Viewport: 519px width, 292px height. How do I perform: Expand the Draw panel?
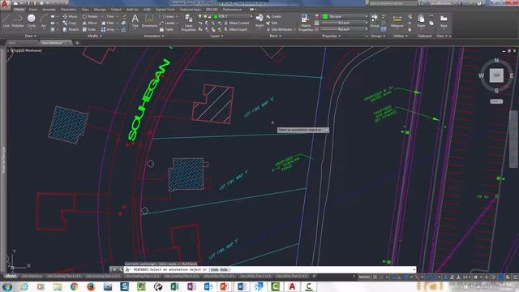click(x=31, y=36)
